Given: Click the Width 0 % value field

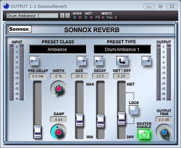Looking at the screenshot, I should 58,76.
